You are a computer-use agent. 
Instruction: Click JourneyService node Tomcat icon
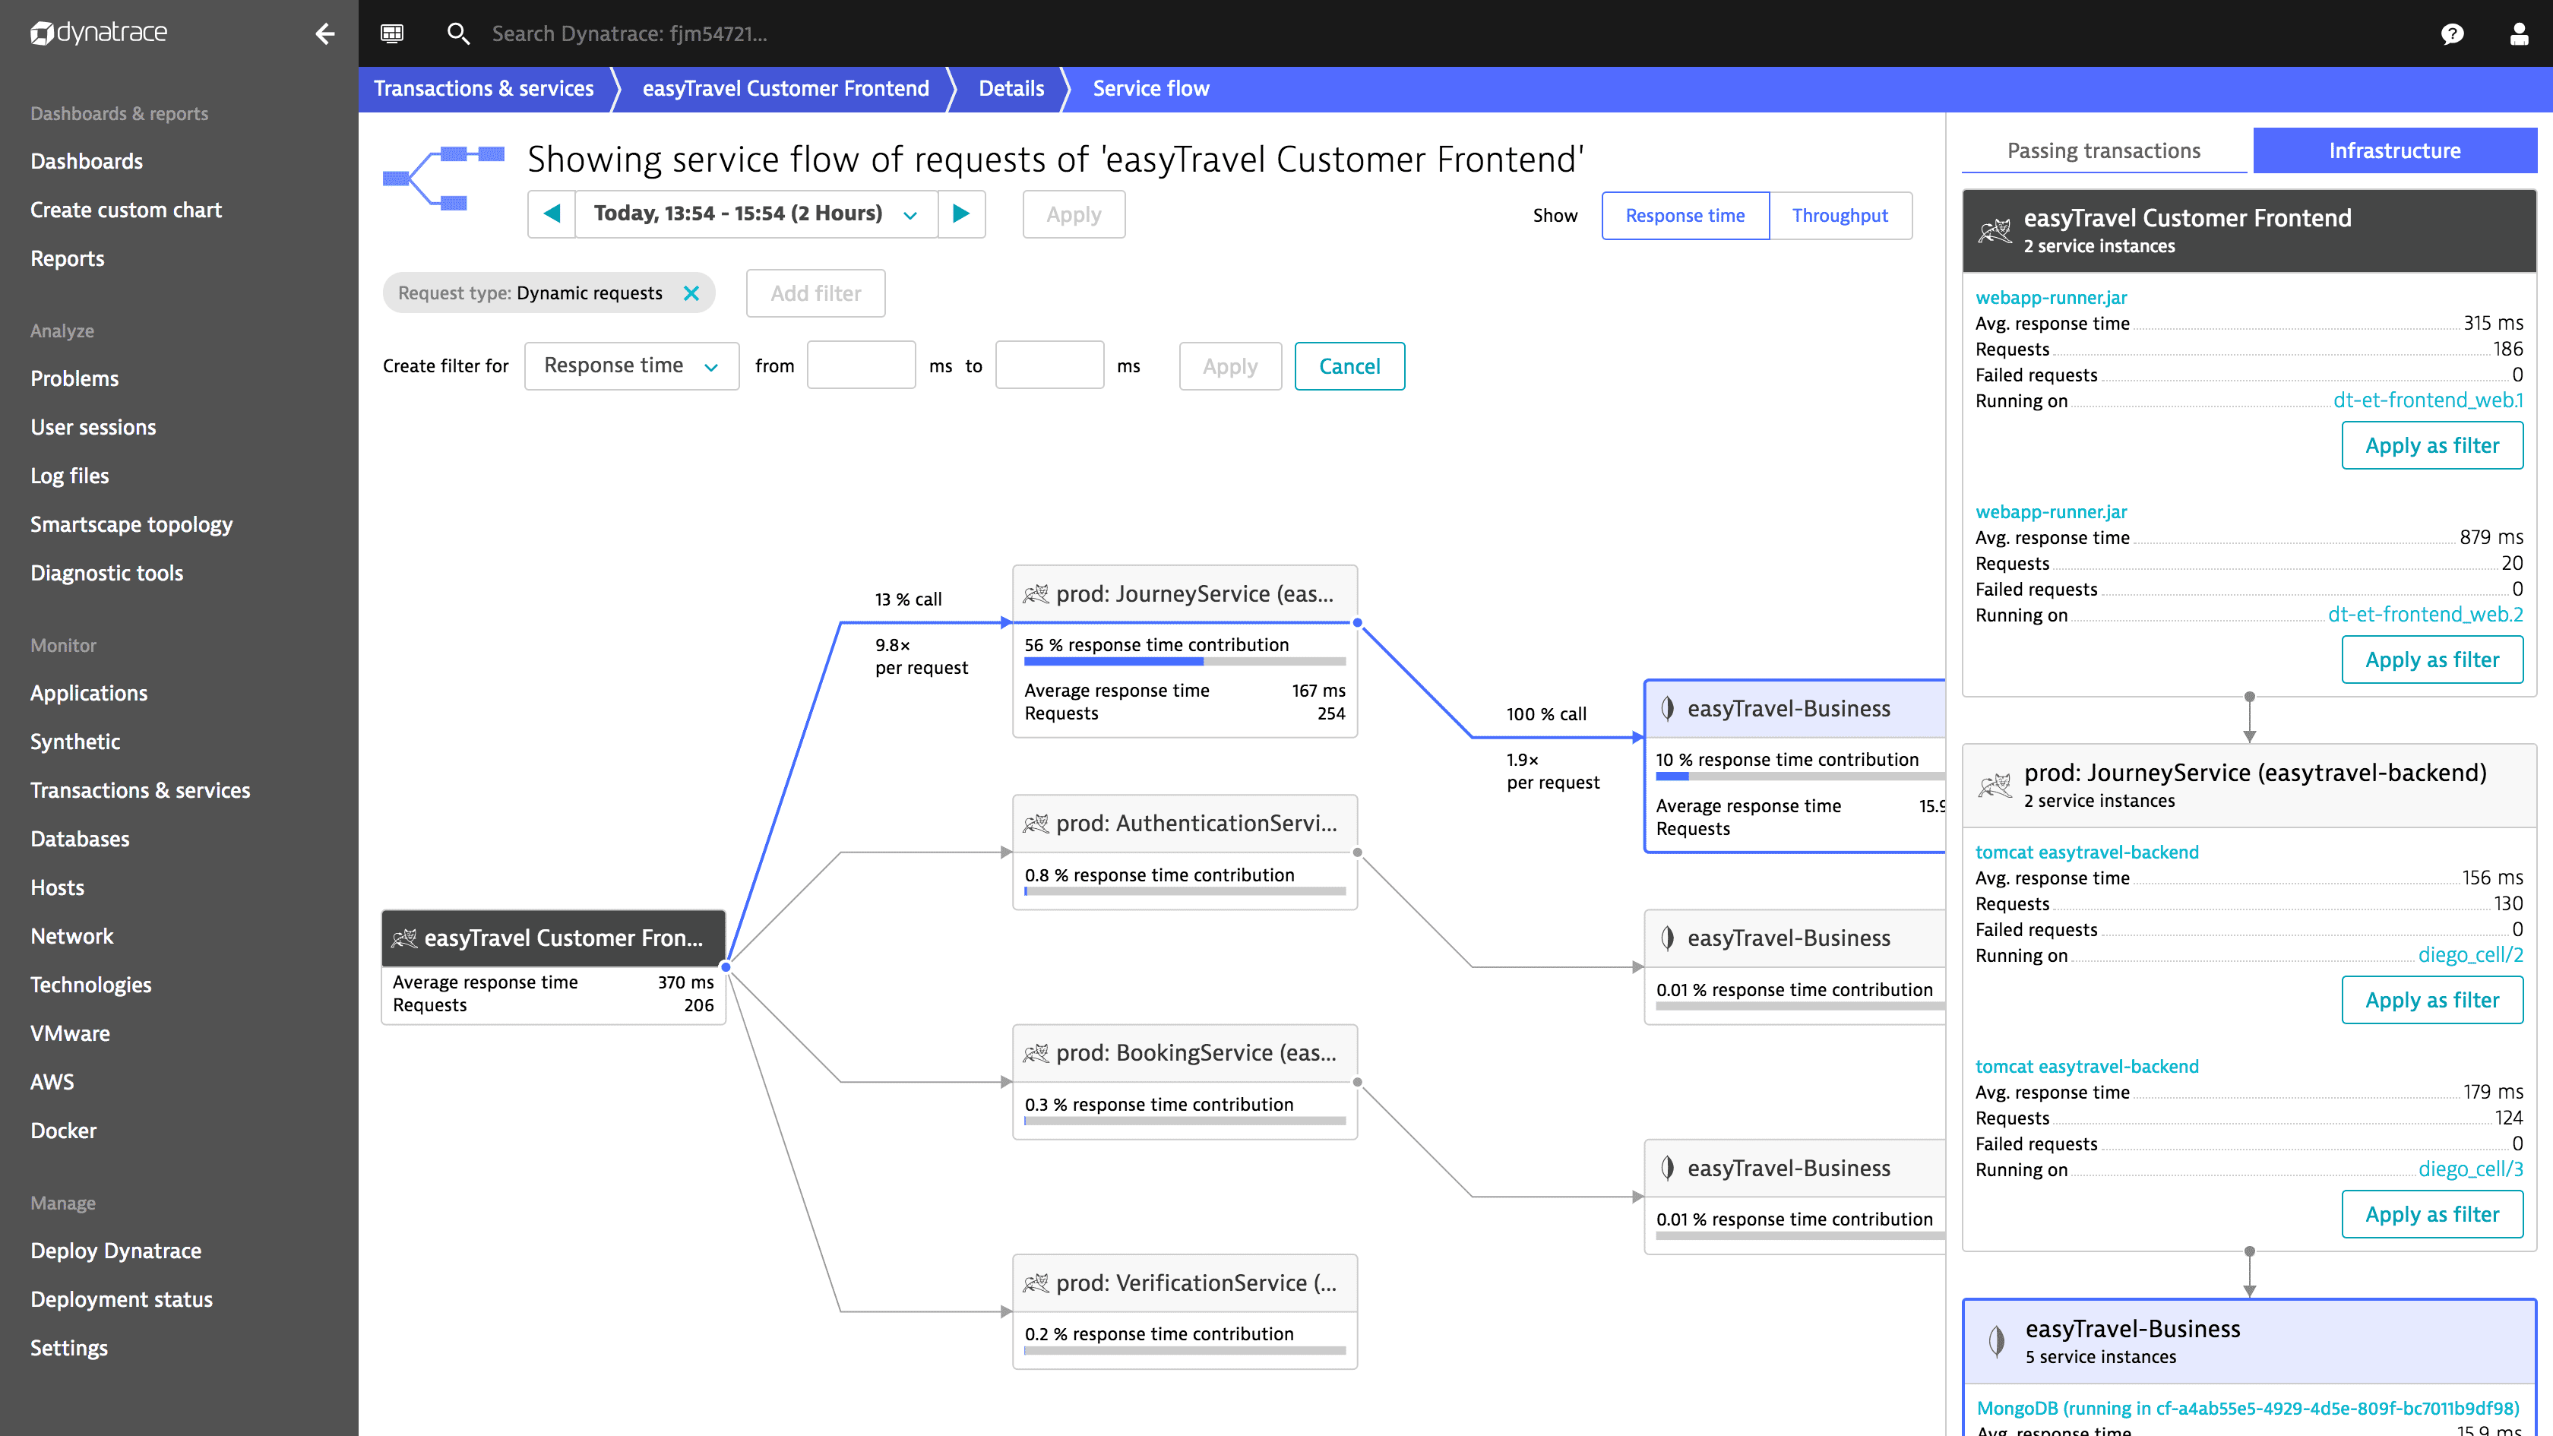(1036, 593)
